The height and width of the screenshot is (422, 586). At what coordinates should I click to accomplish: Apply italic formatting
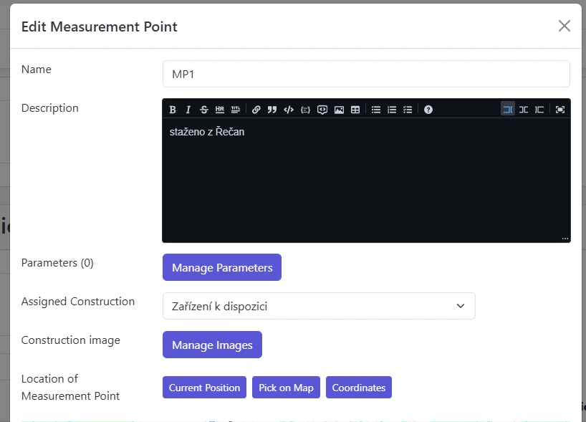(x=188, y=109)
